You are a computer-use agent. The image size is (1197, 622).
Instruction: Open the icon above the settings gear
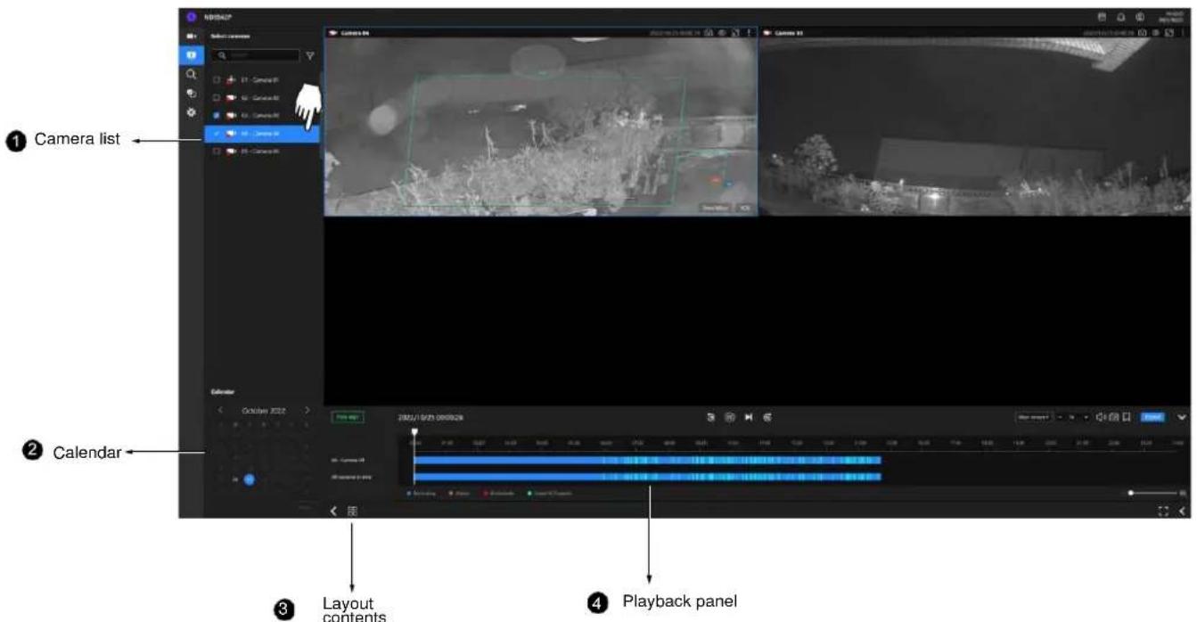pyautogui.click(x=192, y=94)
